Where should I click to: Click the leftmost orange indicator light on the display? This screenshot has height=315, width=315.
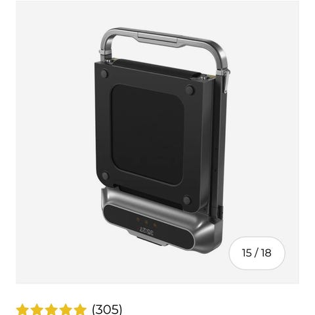138,219
